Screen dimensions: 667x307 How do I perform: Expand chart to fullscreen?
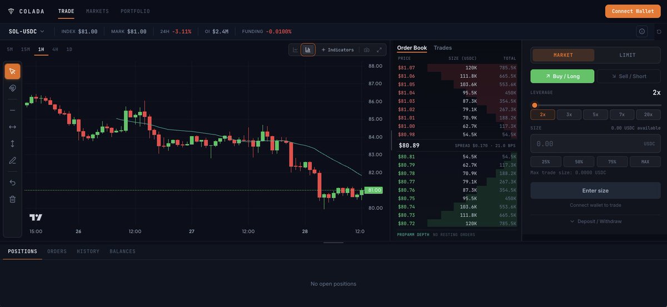coord(380,49)
